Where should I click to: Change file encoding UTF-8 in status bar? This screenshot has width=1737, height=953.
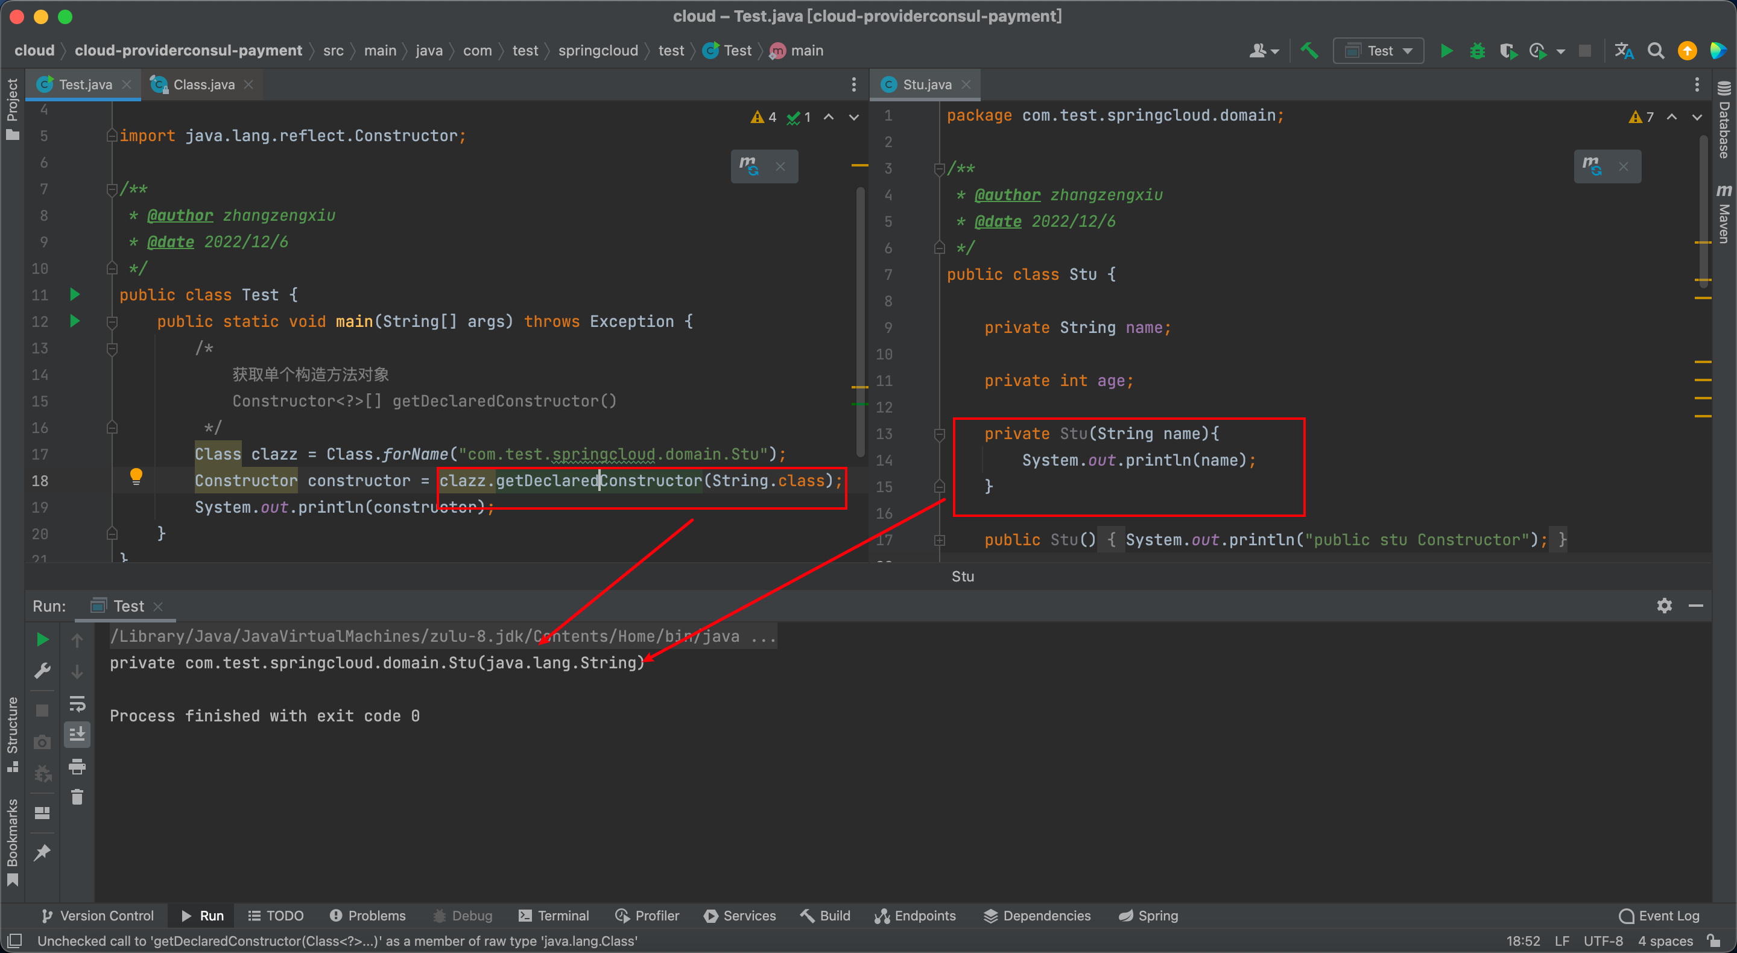point(1603,940)
